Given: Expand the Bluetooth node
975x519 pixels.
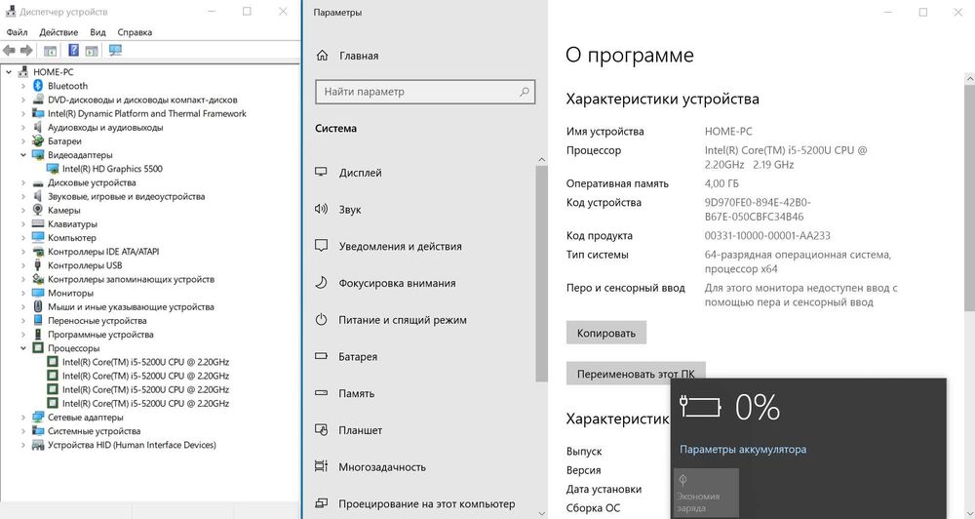Looking at the screenshot, I should pos(23,86).
